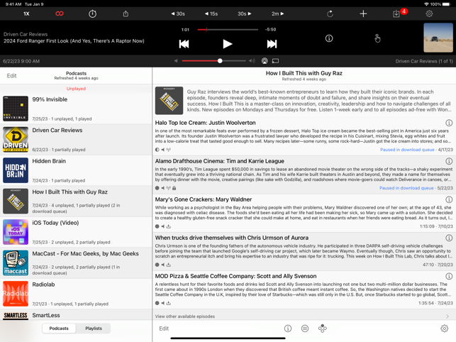456x342 pixels.
Task: Open AirPlay audio output selector
Action: click(x=265, y=61)
